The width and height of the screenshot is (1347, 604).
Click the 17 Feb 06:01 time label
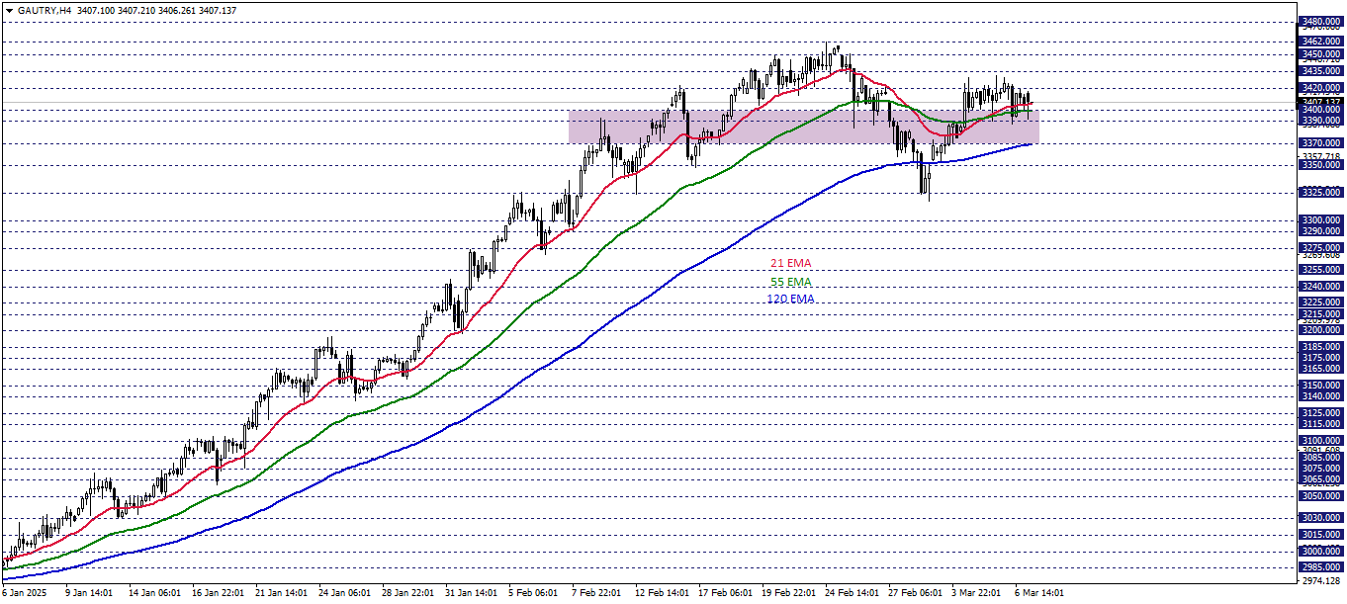pos(725,593)
